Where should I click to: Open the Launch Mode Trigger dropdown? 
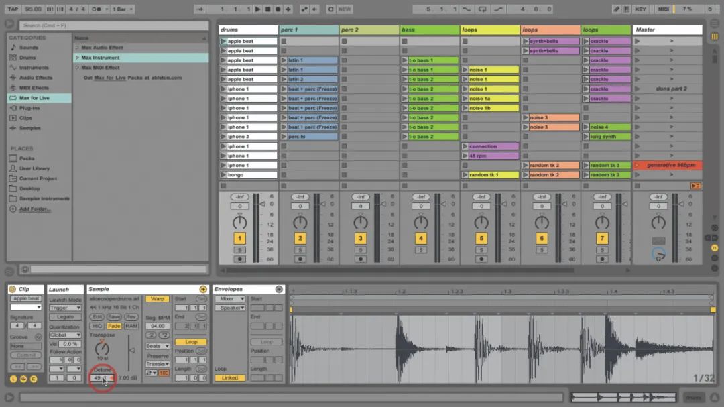click(65, 308)
